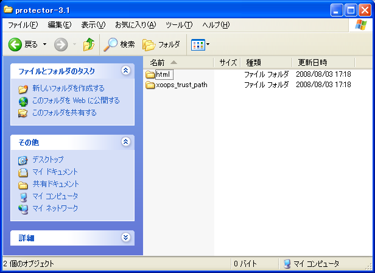Open the Back history dropdown arrow

tap(44, 44)
